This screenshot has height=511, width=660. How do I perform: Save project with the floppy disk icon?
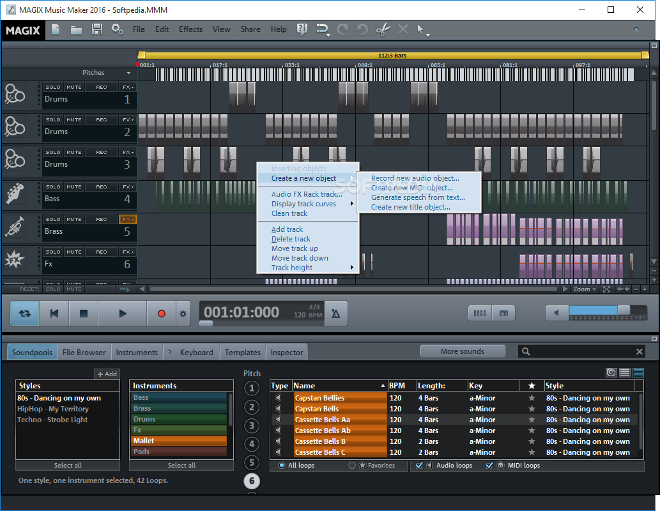click(x=97, y=29)
